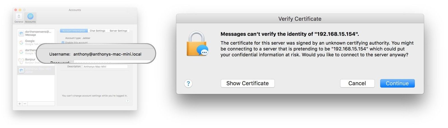Click the Accounts @ toolbar icon

coord(30,18)
